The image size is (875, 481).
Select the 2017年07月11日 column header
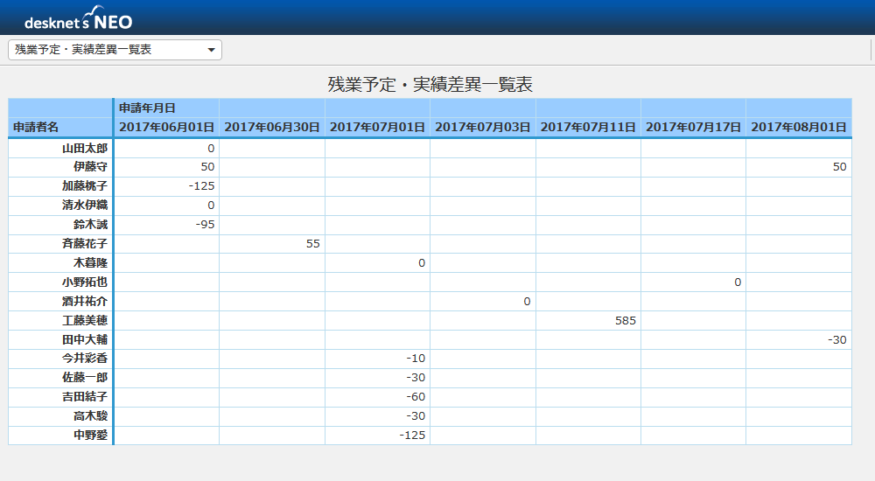(x=588, y=127)
